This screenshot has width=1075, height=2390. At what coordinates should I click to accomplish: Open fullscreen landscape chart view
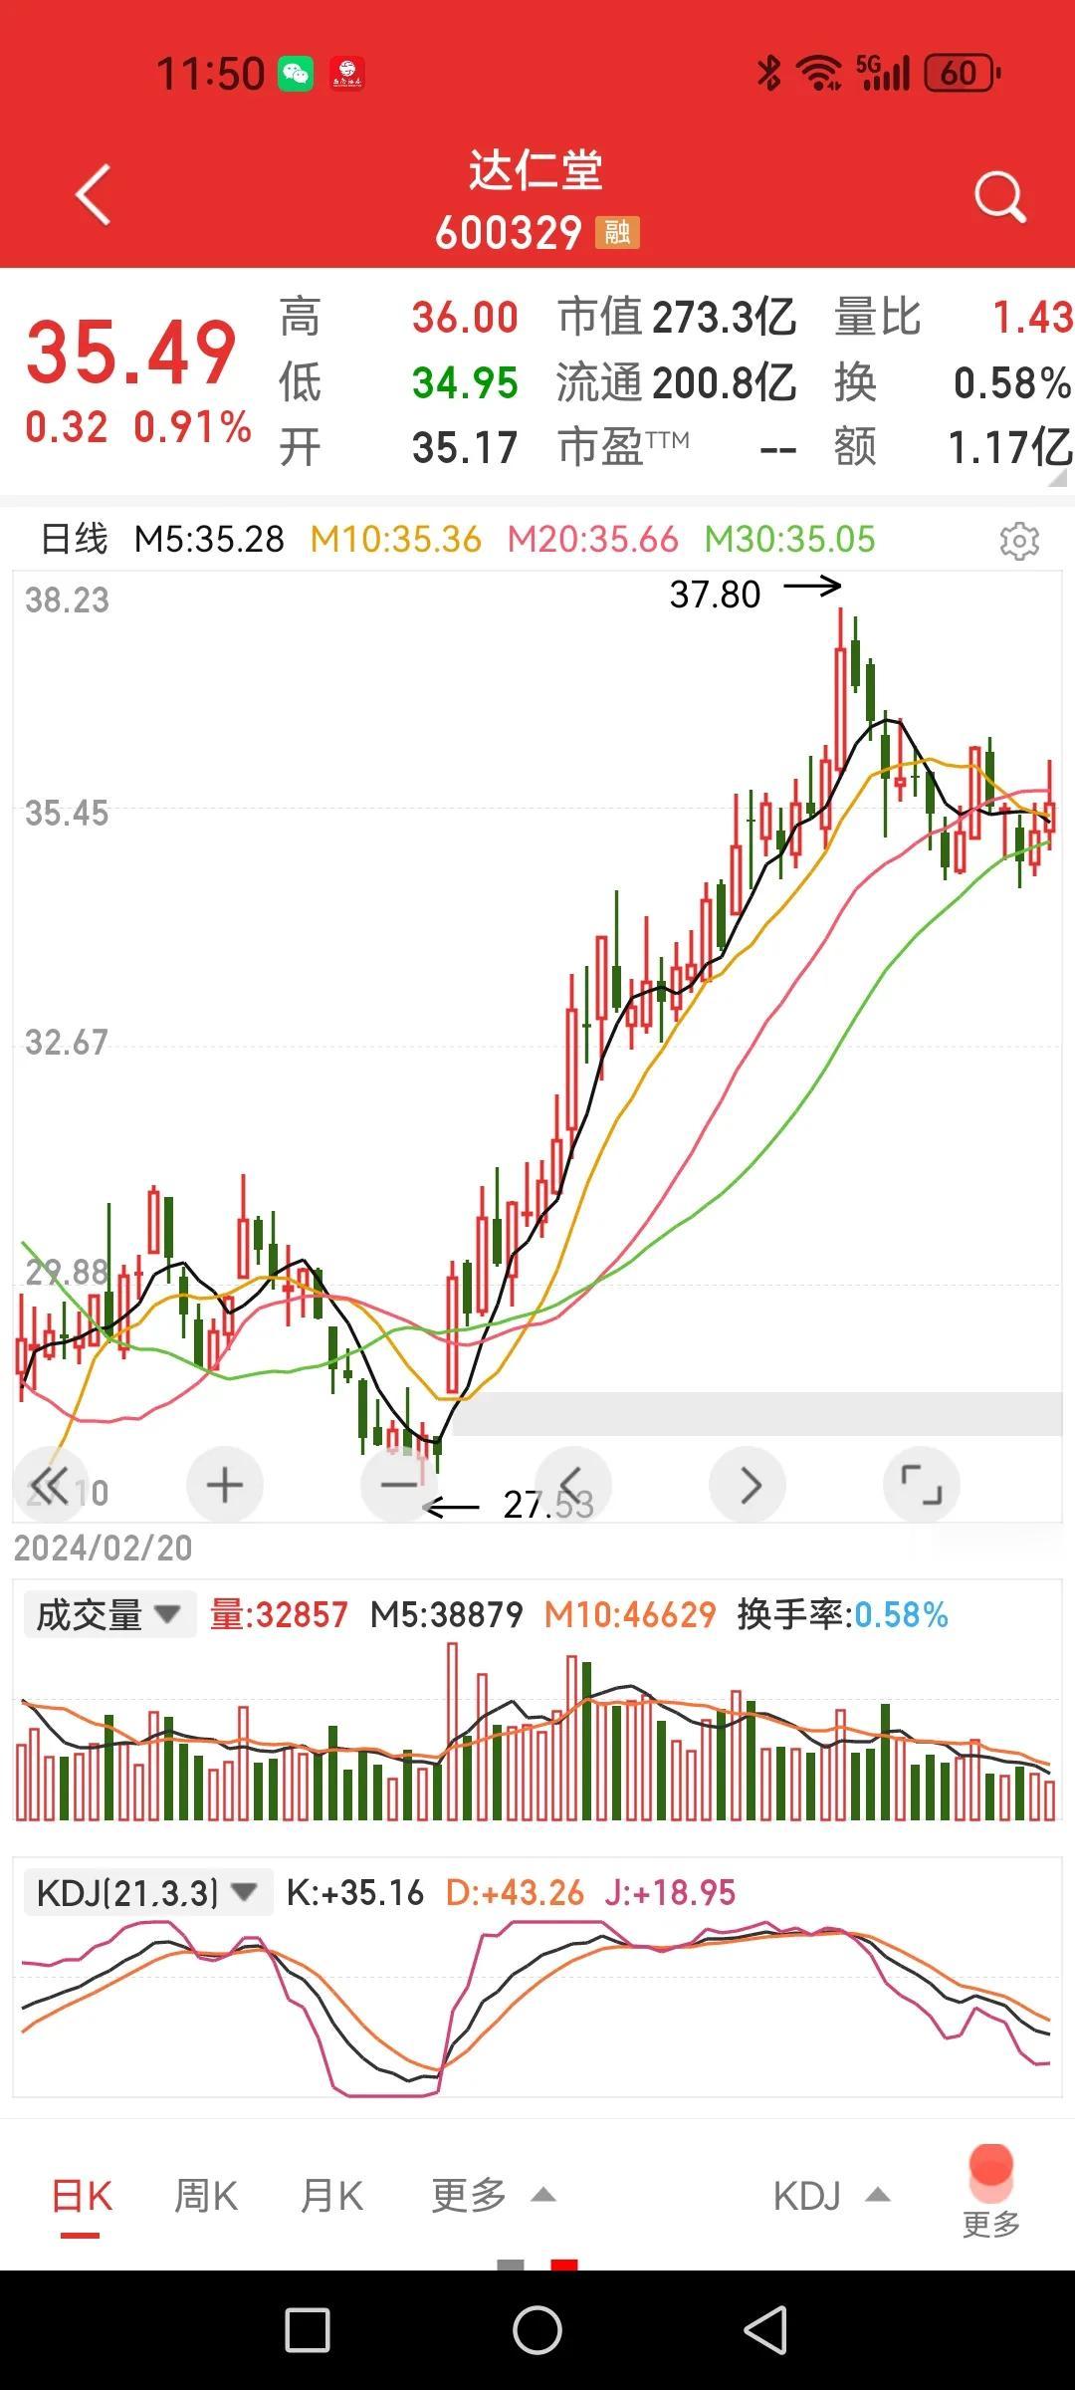(922, 1485)
